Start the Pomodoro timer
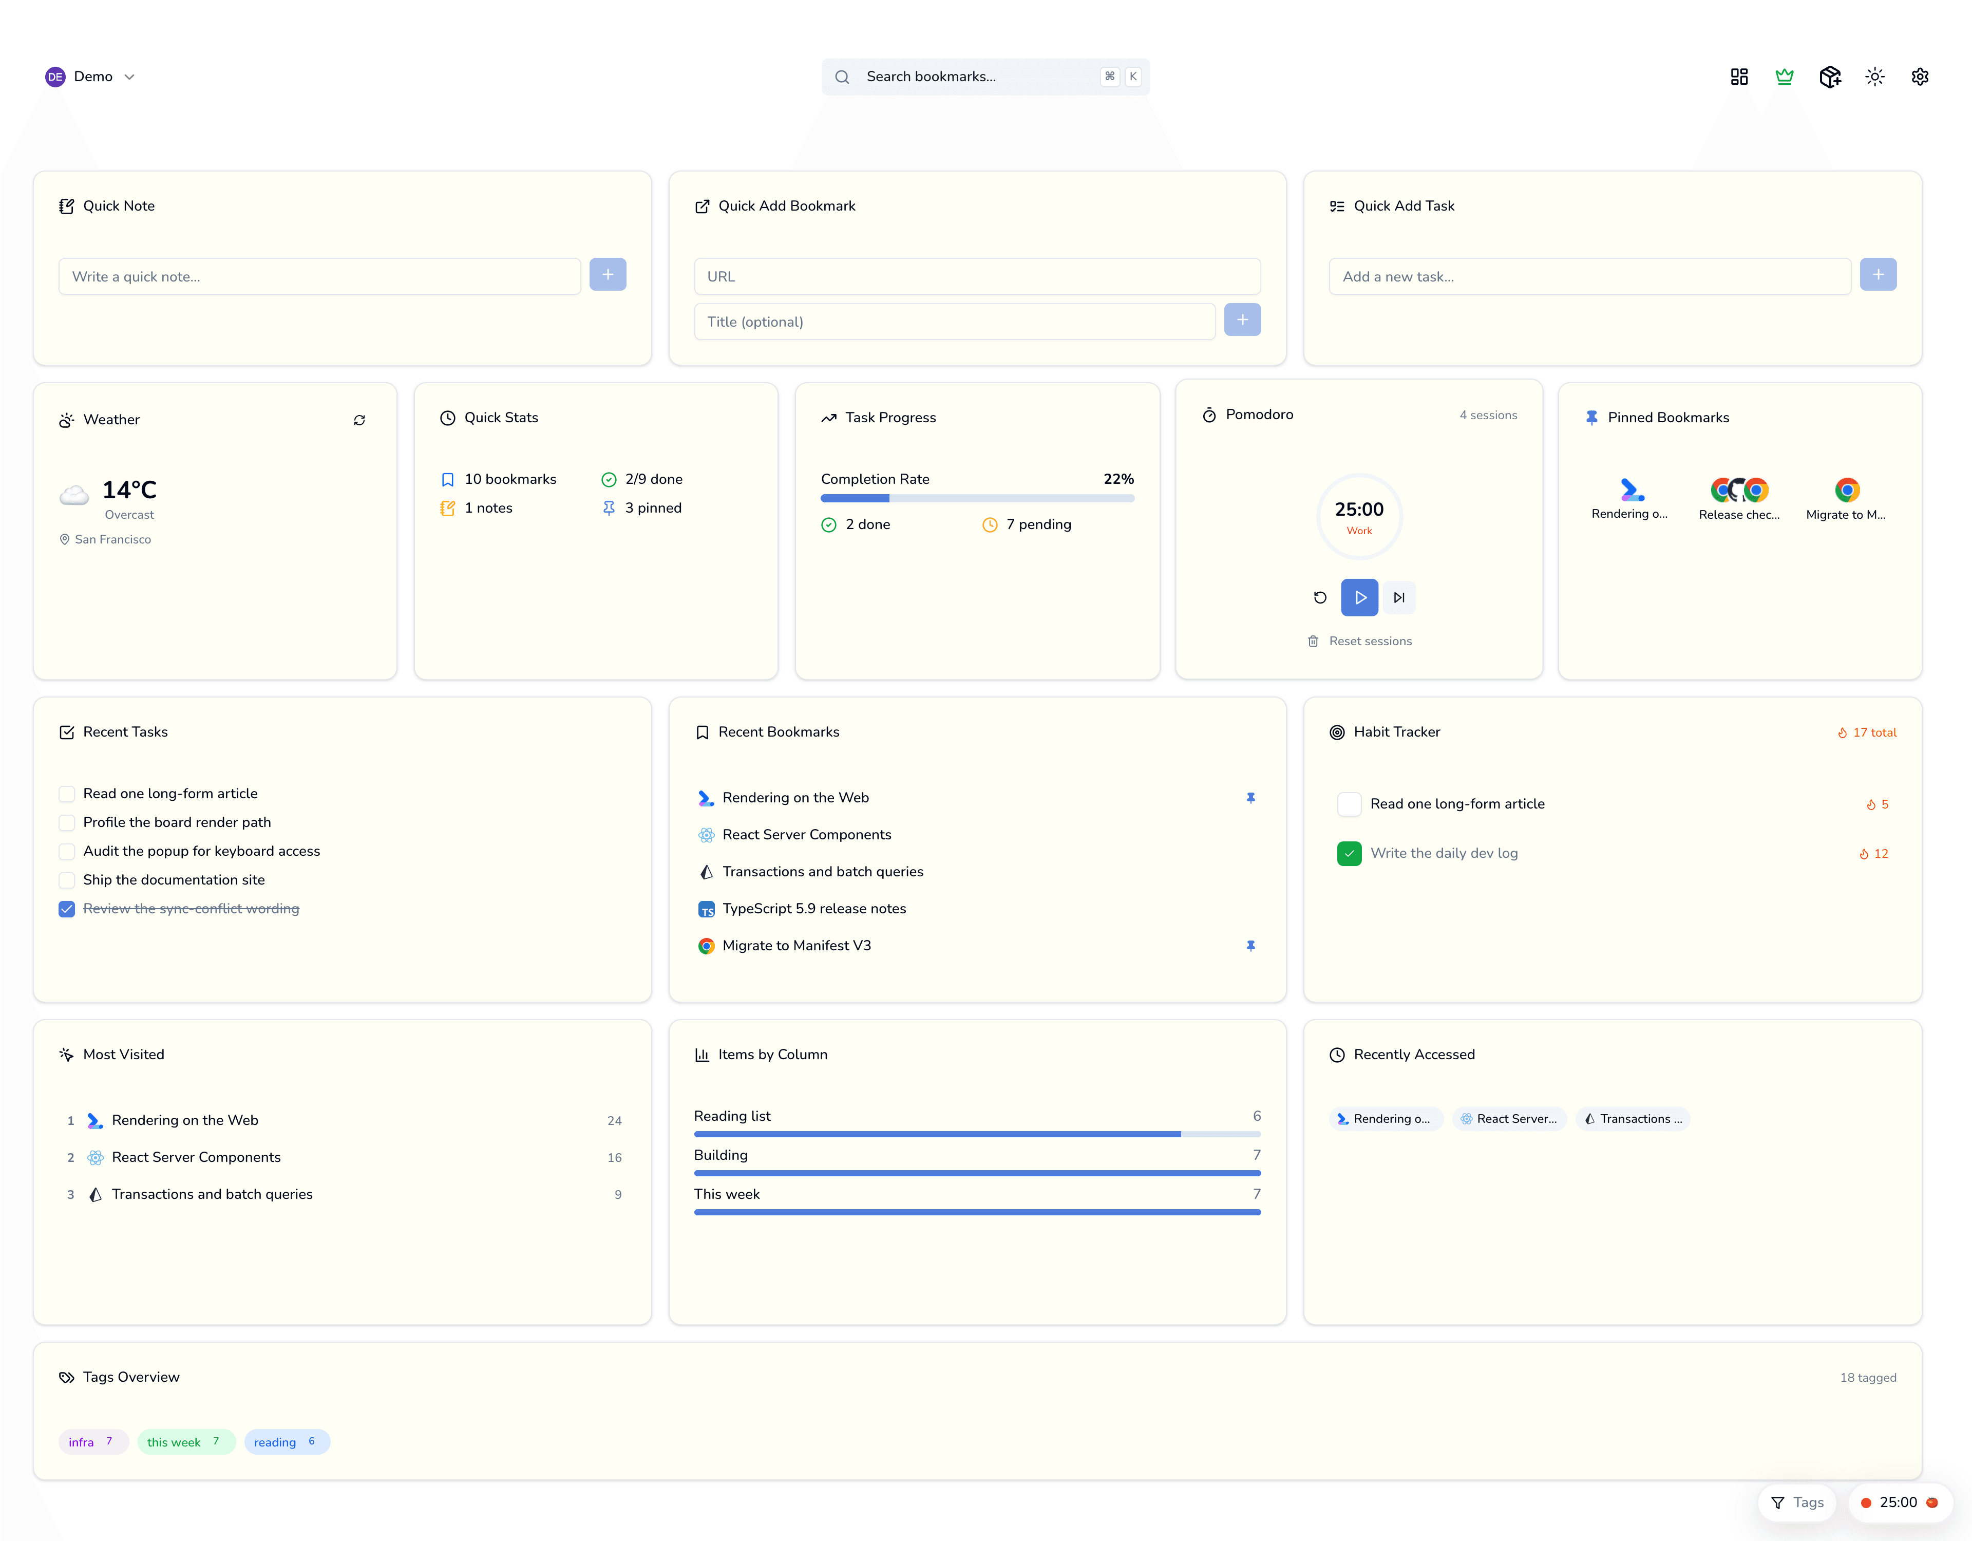This screenshot has height=1541, width=1972. pyautogui.click(x=1359, y=597)
